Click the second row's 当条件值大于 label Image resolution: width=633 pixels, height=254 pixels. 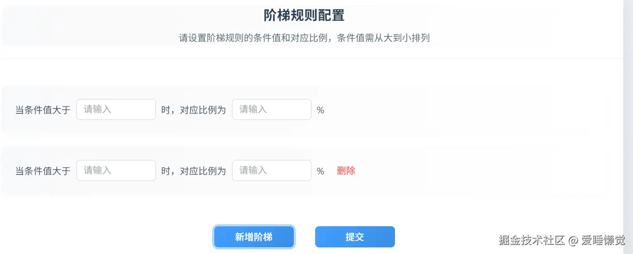click(43, 171)
